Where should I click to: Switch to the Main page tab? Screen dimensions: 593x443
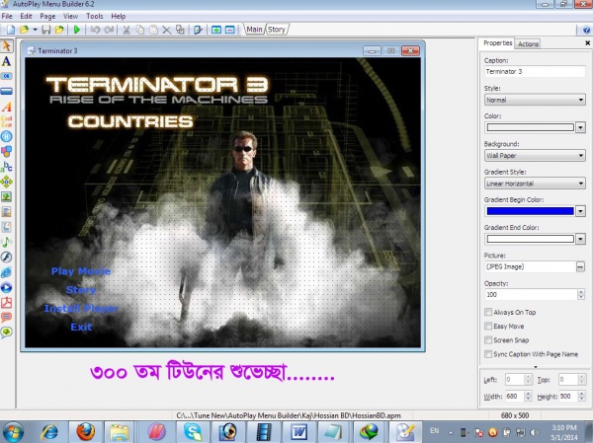[254, 30]
